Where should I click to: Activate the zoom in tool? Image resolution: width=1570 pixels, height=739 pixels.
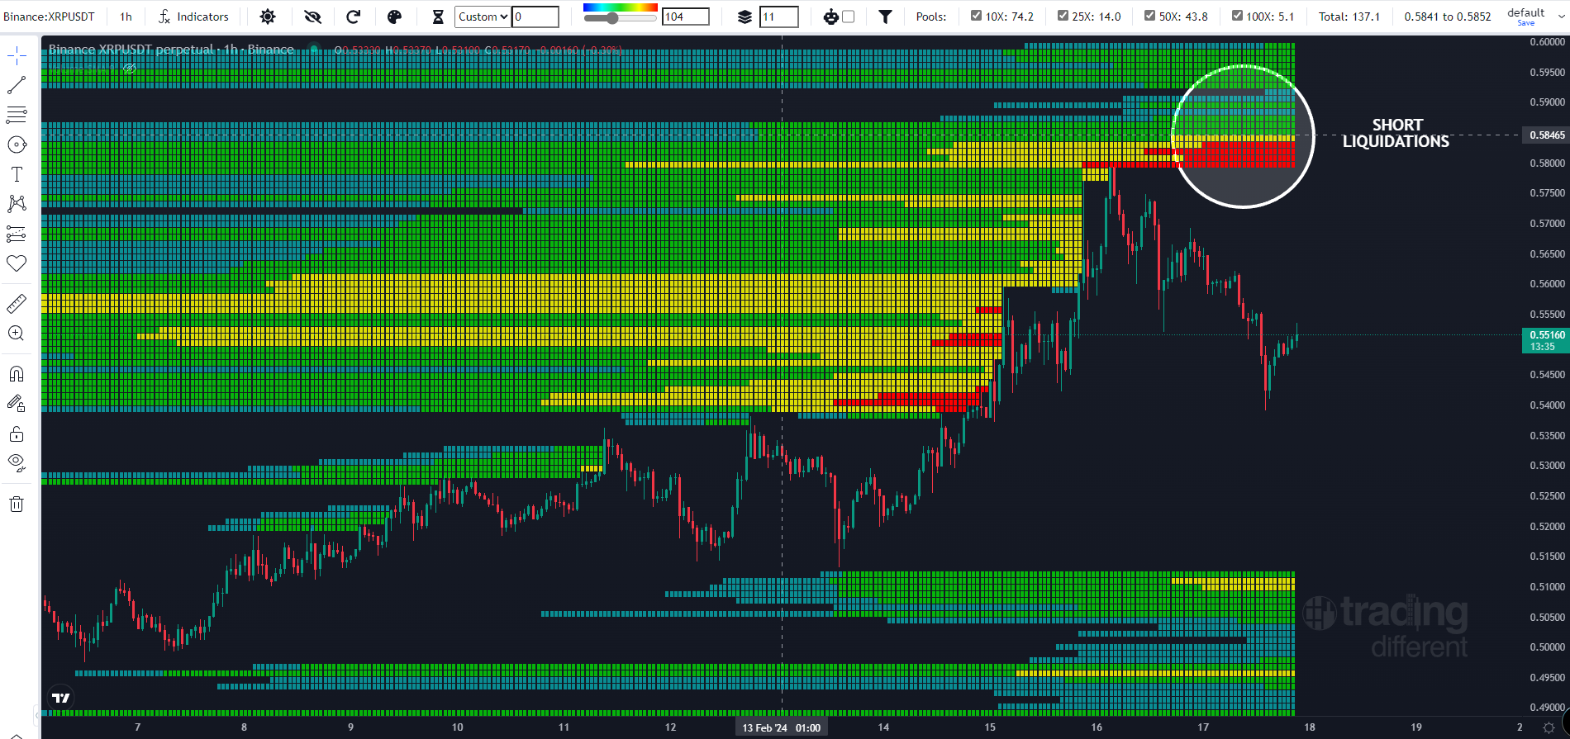(x=17, y=334)
